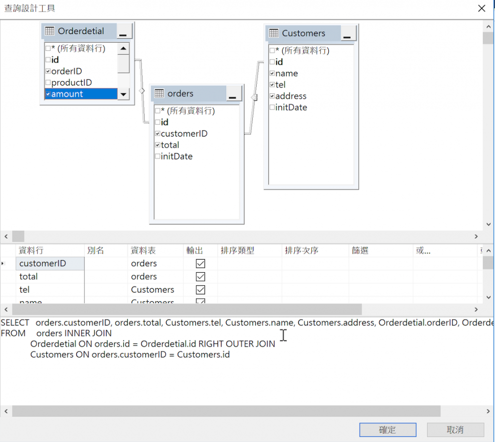
Task: Check the id box in Customers table
Action: (272, 62)
